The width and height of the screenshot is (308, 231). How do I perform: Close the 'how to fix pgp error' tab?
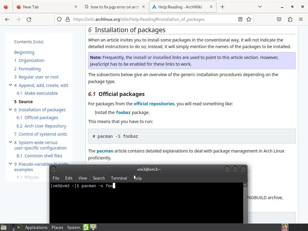point(143,7)
